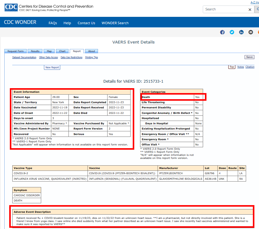Open Other Data Access link
Viewport: 259px width, 229px height.
tap(49, 57)
